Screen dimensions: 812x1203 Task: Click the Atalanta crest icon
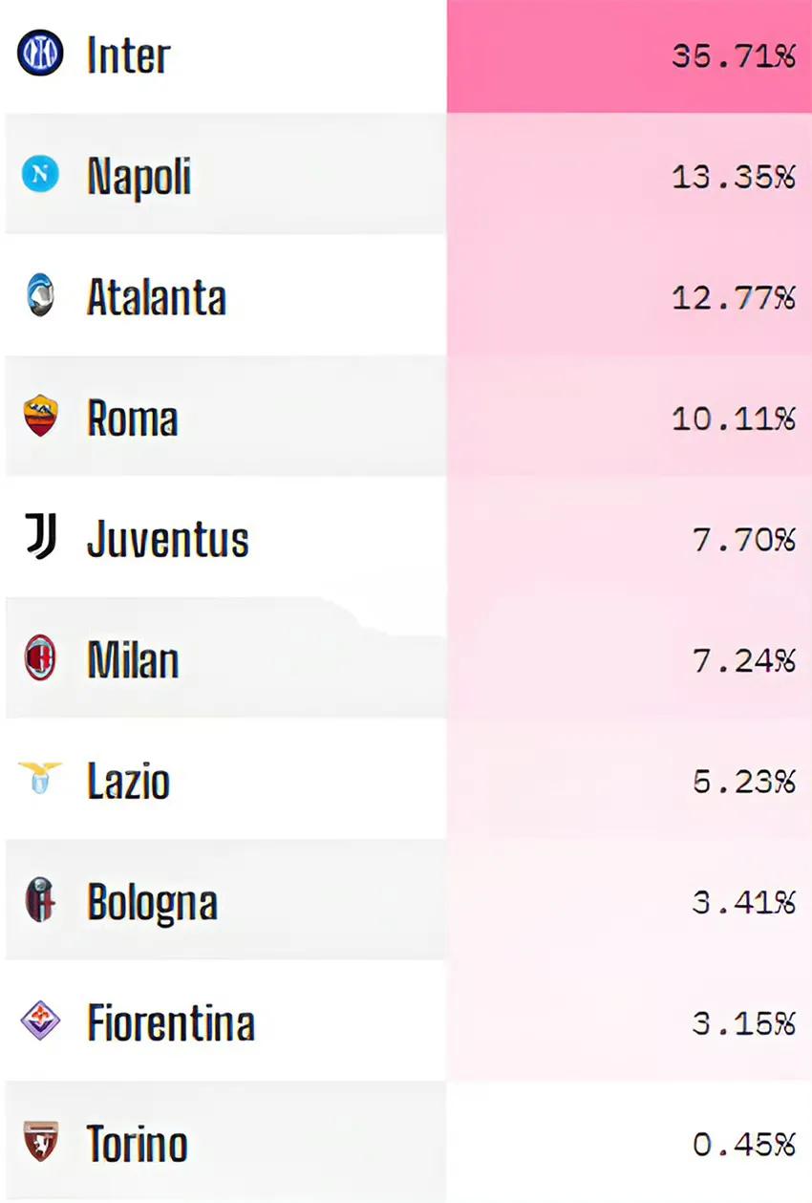40,296
